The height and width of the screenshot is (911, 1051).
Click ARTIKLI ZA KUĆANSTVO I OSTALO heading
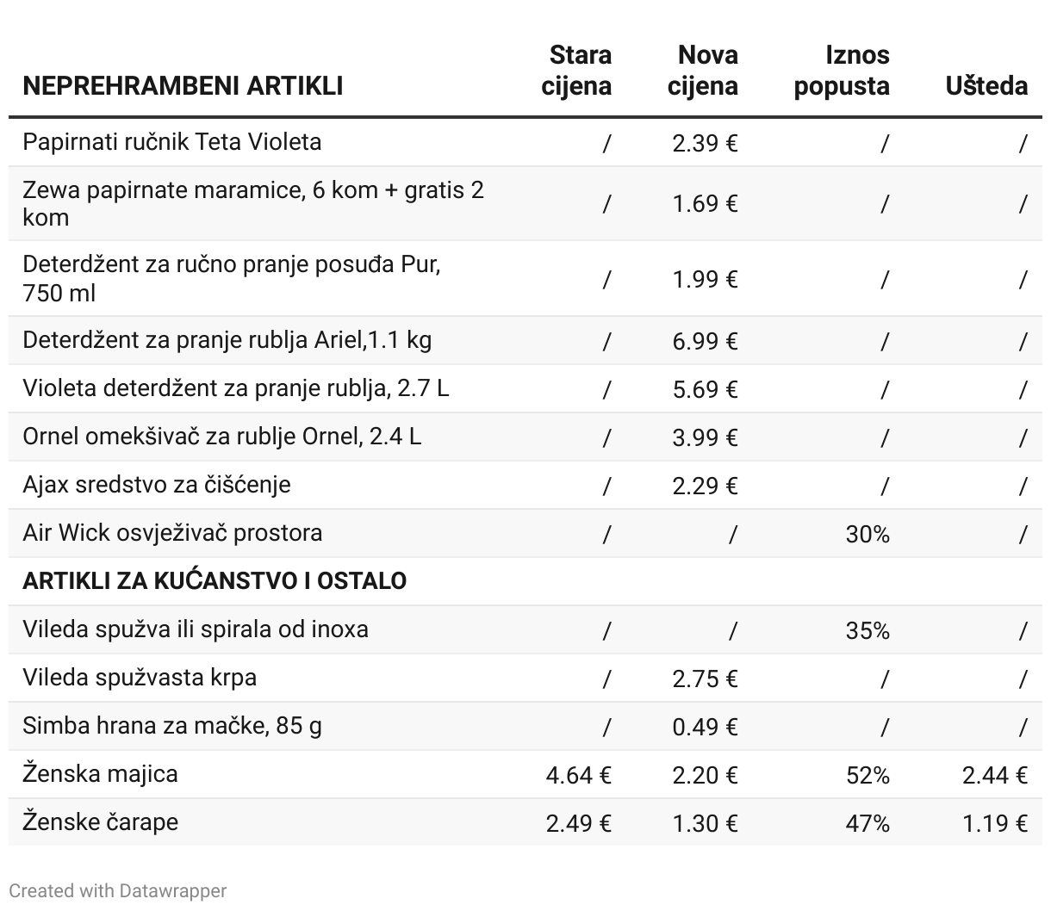215,581
